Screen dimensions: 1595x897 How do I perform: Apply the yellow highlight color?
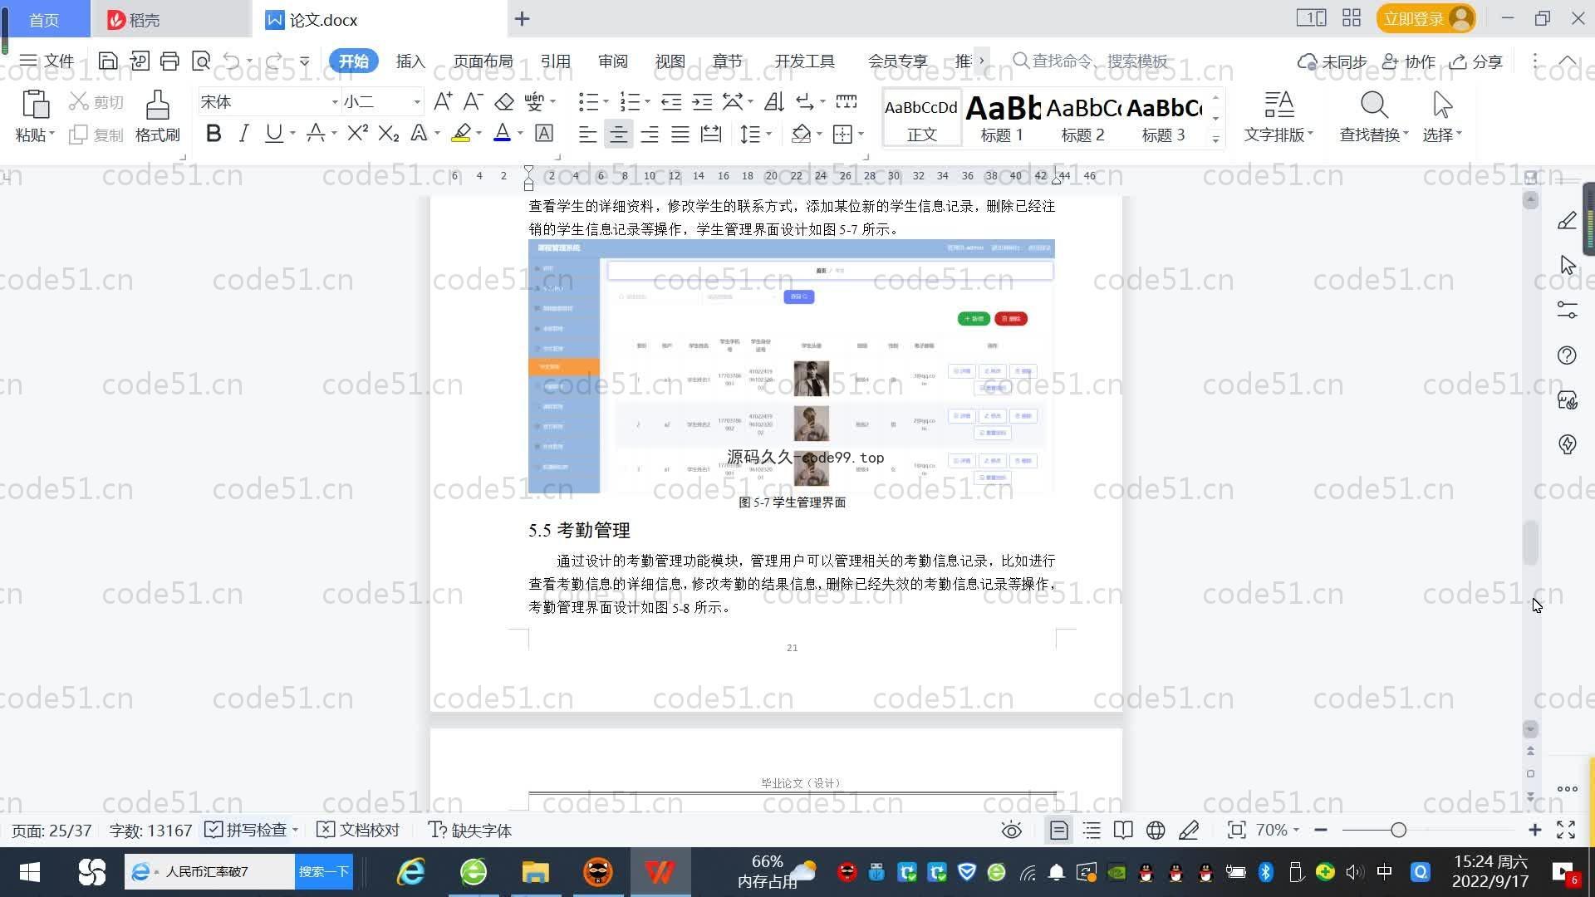click(461, 134)
